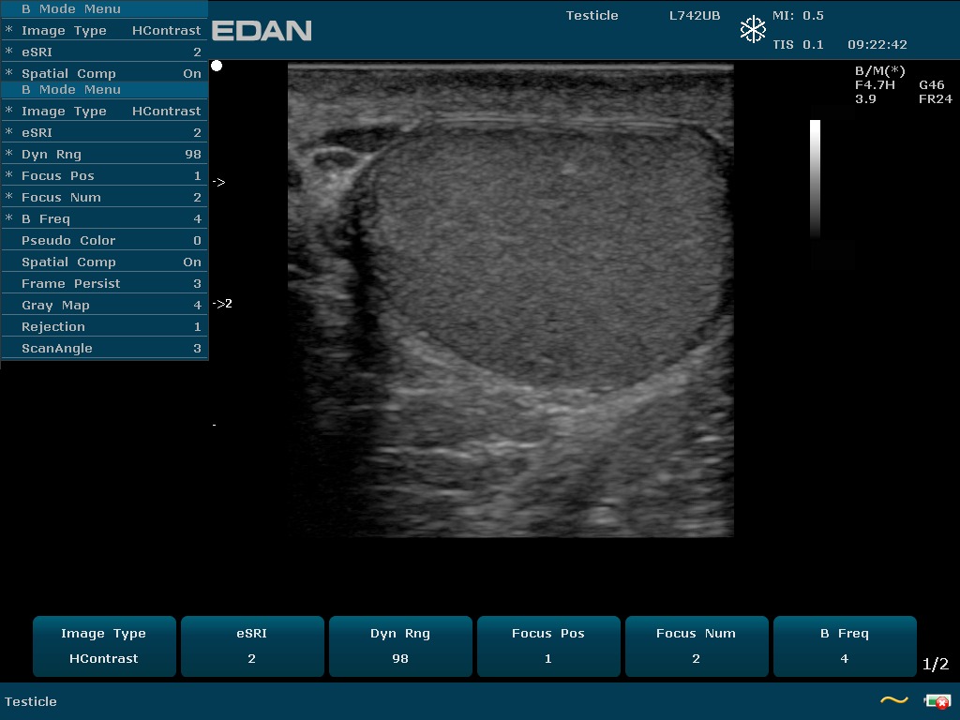The image size is (960, 720).
Task: Click the white probe orientation dot
Action: pos(217,66)
